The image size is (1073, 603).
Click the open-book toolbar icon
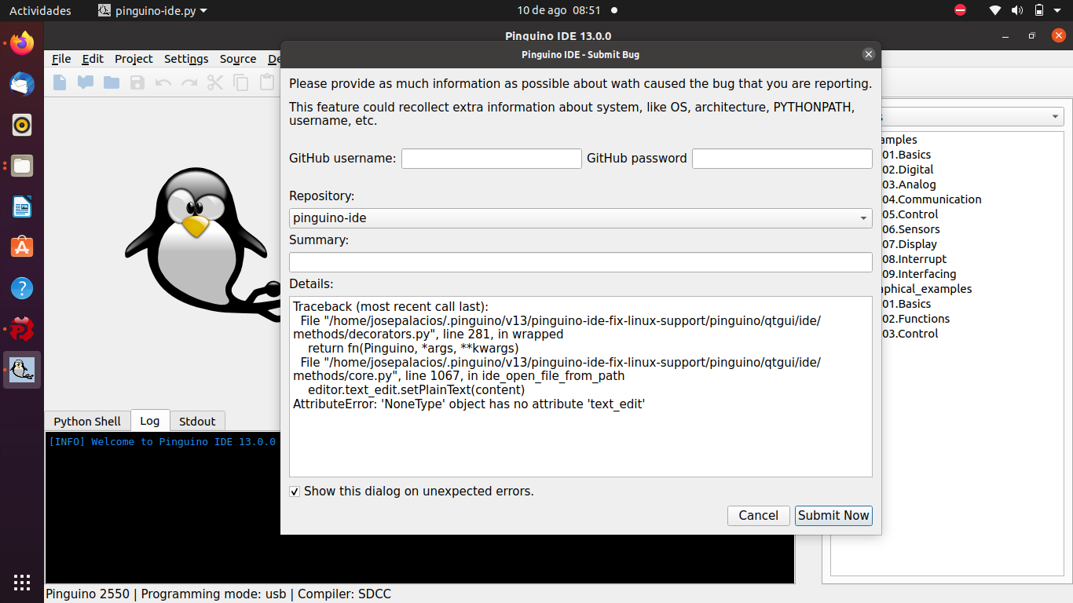coord(86,82)
